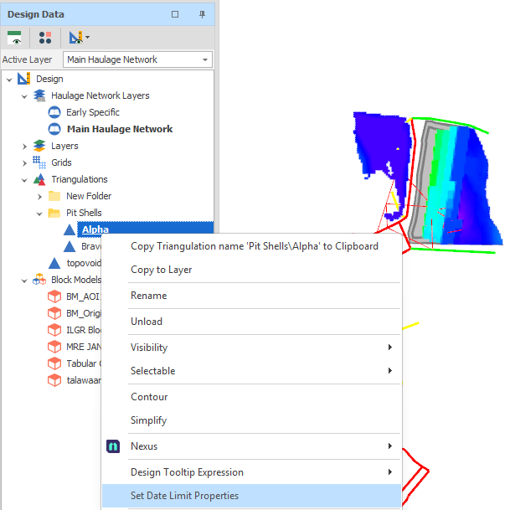
Task: Pin the Design Data panel
Action: point(202,14)
